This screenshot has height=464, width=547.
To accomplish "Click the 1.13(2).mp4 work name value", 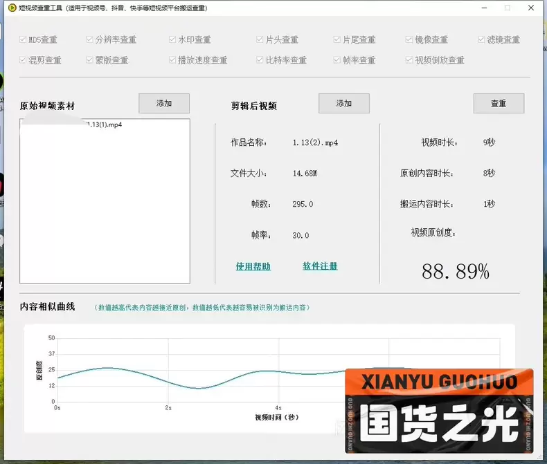I will pyautogui.click(x=315, y=143).
